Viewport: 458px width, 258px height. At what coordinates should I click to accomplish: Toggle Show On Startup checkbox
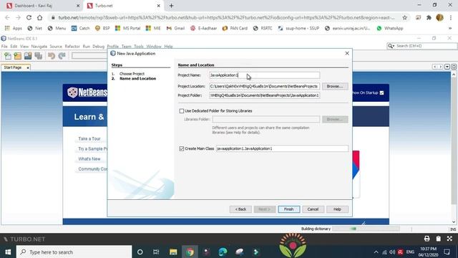[x=381, y=92]
